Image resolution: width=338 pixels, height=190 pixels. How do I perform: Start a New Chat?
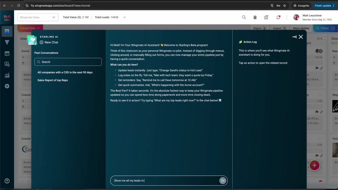(x=49, y=43)
